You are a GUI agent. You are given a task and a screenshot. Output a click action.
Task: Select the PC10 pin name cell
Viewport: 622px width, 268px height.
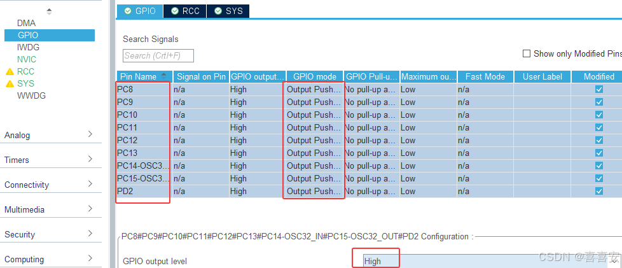[144, 115]
